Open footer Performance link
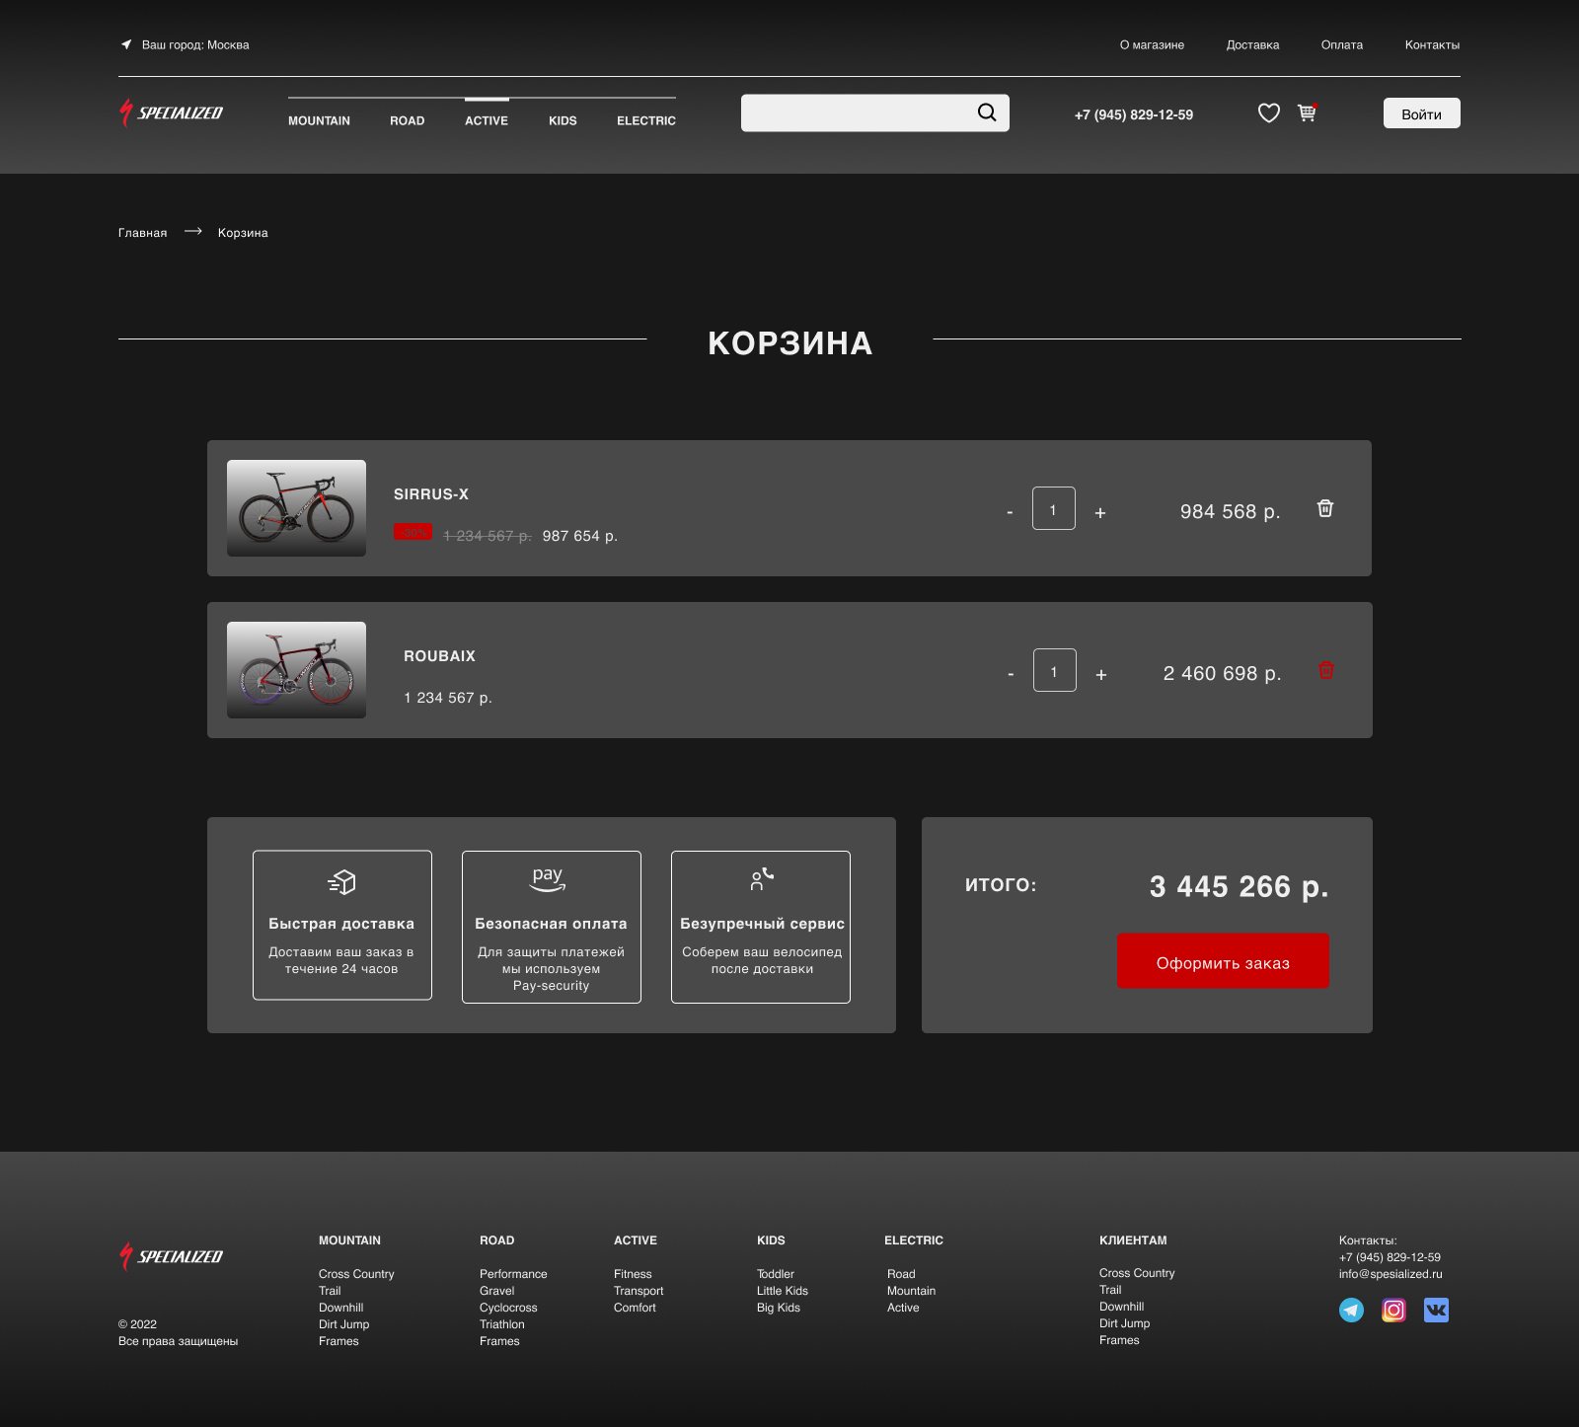The width and height of the screenshot is (1579, 1427). (x=513, y=1274)
